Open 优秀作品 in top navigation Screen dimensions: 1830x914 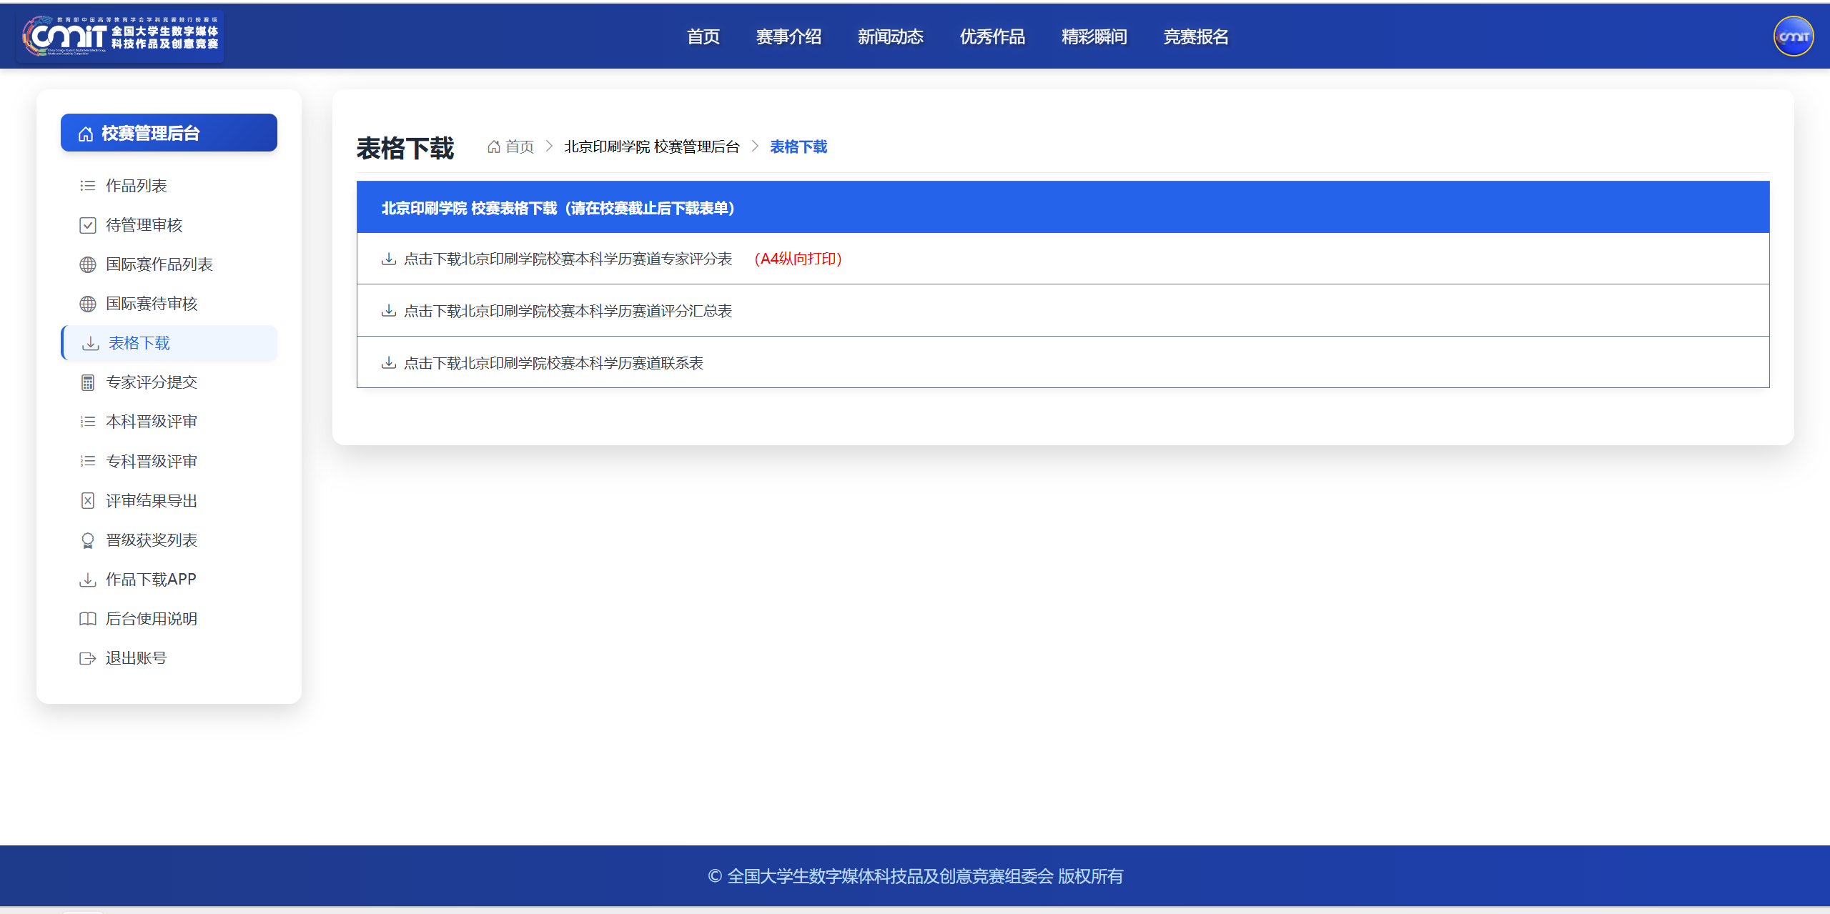tap(992, 36)
